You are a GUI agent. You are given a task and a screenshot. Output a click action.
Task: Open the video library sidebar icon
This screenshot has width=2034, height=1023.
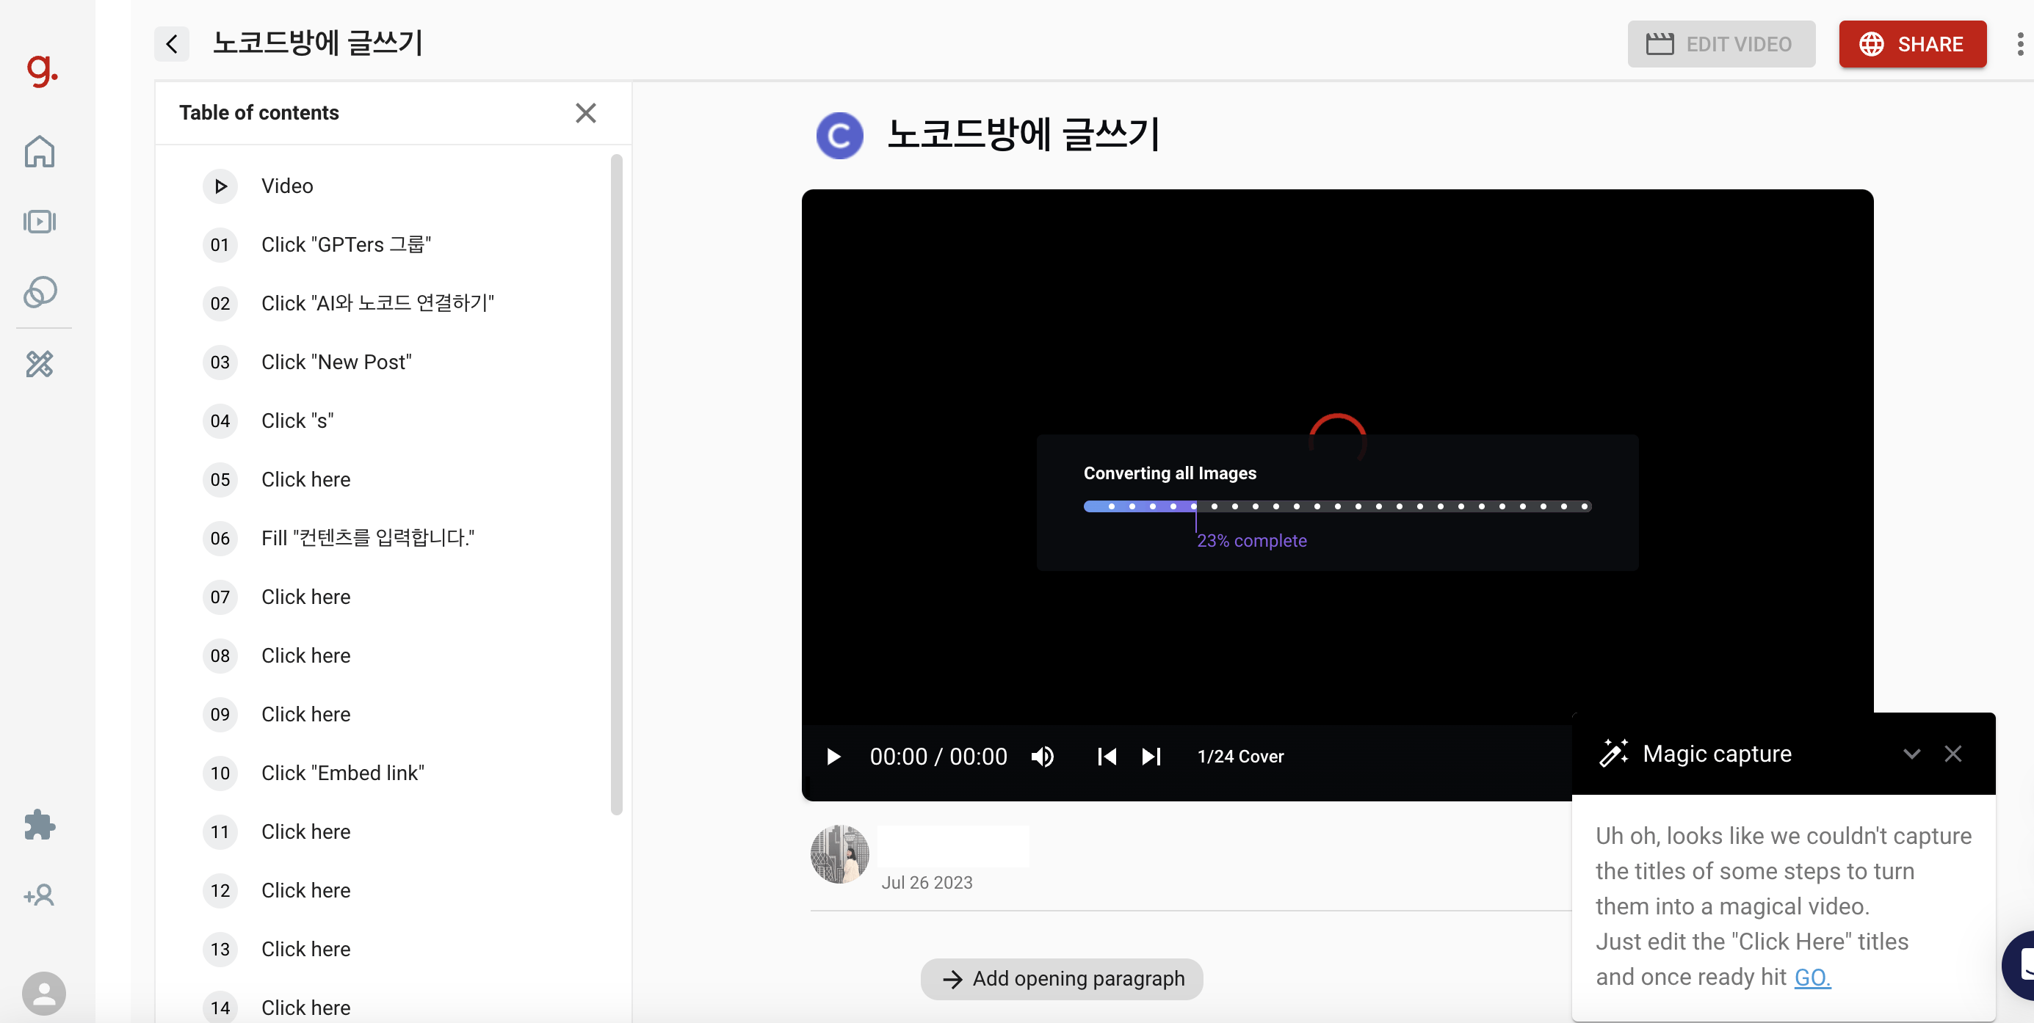(40, 222)
